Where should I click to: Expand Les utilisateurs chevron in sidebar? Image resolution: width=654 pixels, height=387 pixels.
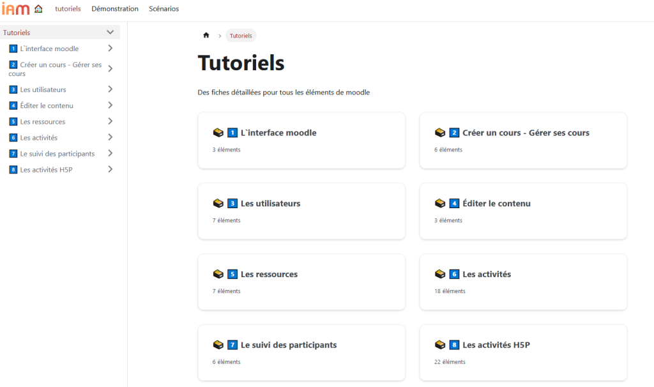coord(110,89)
